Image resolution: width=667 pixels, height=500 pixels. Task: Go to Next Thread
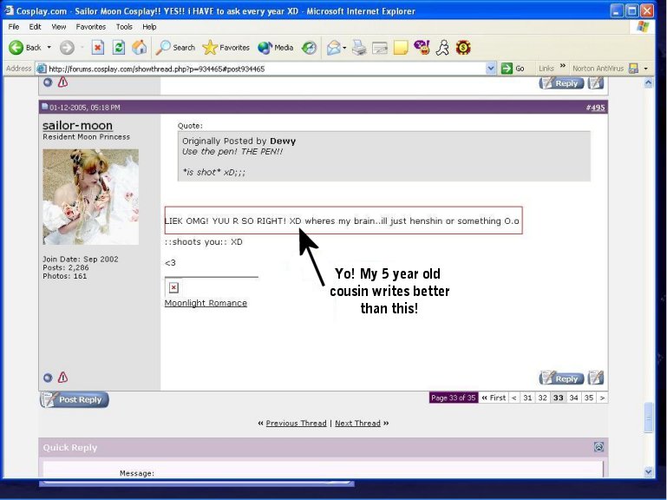(x=357, y=423)
